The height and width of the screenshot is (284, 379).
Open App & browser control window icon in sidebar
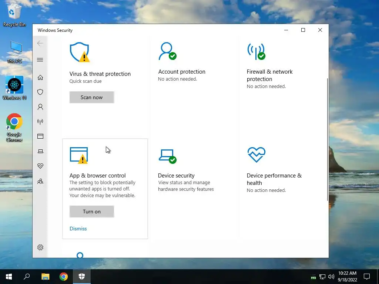point(40,136)
